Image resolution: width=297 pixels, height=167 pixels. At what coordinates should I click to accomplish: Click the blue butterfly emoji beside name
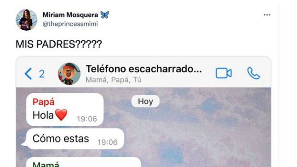click(x=104, y=15)
